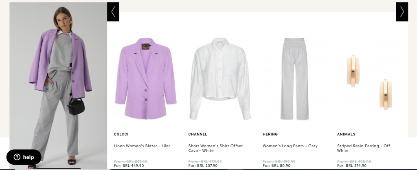This screenshot has width=417, height=170.
Task: Open the help chat button
Action: click(x=24, y=157)
